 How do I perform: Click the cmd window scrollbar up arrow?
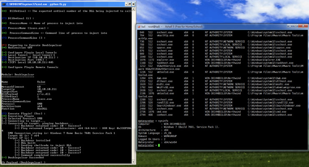click(134, 9)
